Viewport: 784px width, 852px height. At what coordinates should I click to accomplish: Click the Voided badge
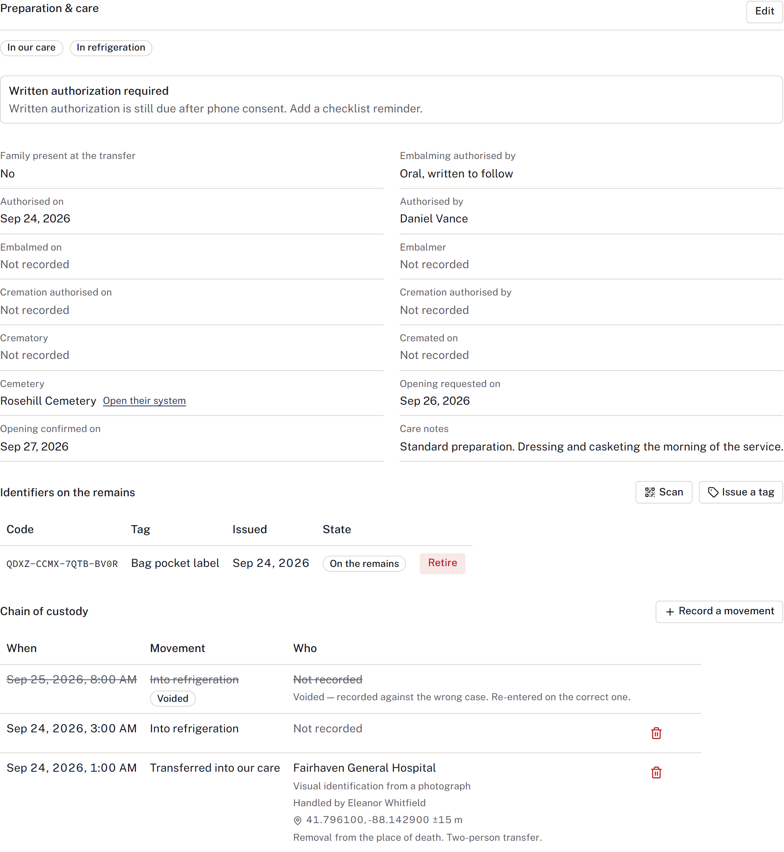tap(173, 698)
